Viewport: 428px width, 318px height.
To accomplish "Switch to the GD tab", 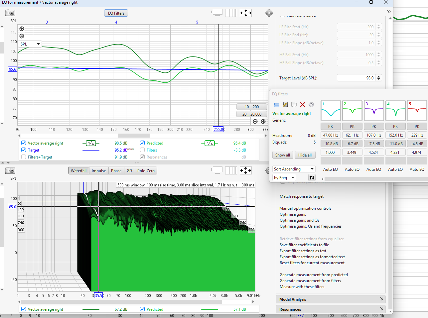I will point(129,170).
